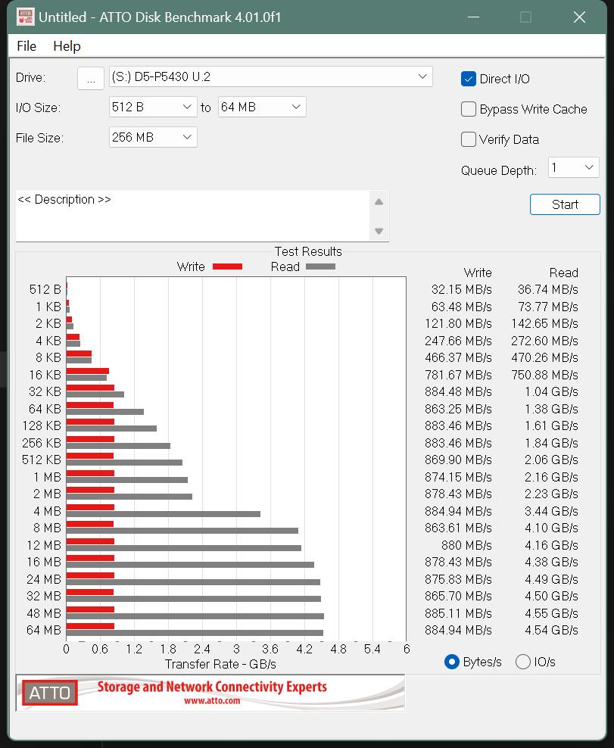Click the 8 KB write result 466.37 MB/s

tap(458, 358)
